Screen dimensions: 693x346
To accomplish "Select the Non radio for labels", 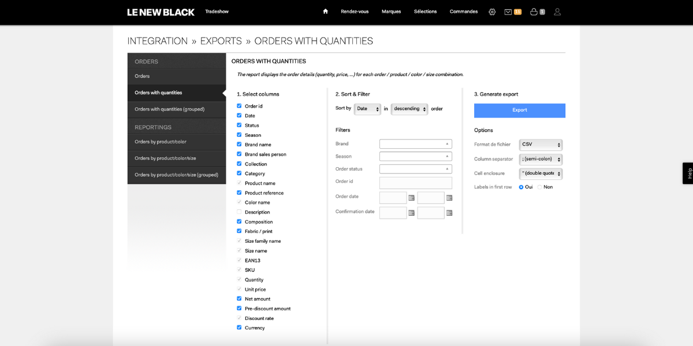I will pos(540,187).
